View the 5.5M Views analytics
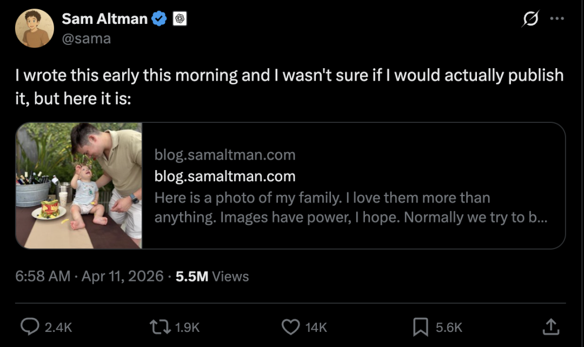The width and height of the screenshot is (584, 347). click(213, 277)
